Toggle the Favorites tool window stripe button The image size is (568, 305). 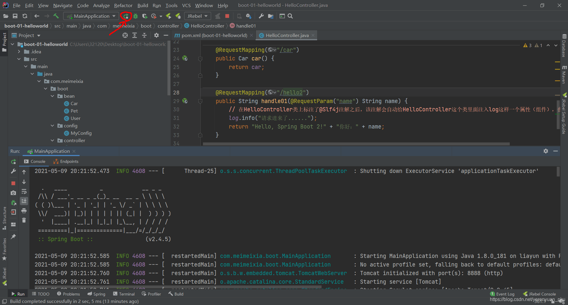pos(4,249)
